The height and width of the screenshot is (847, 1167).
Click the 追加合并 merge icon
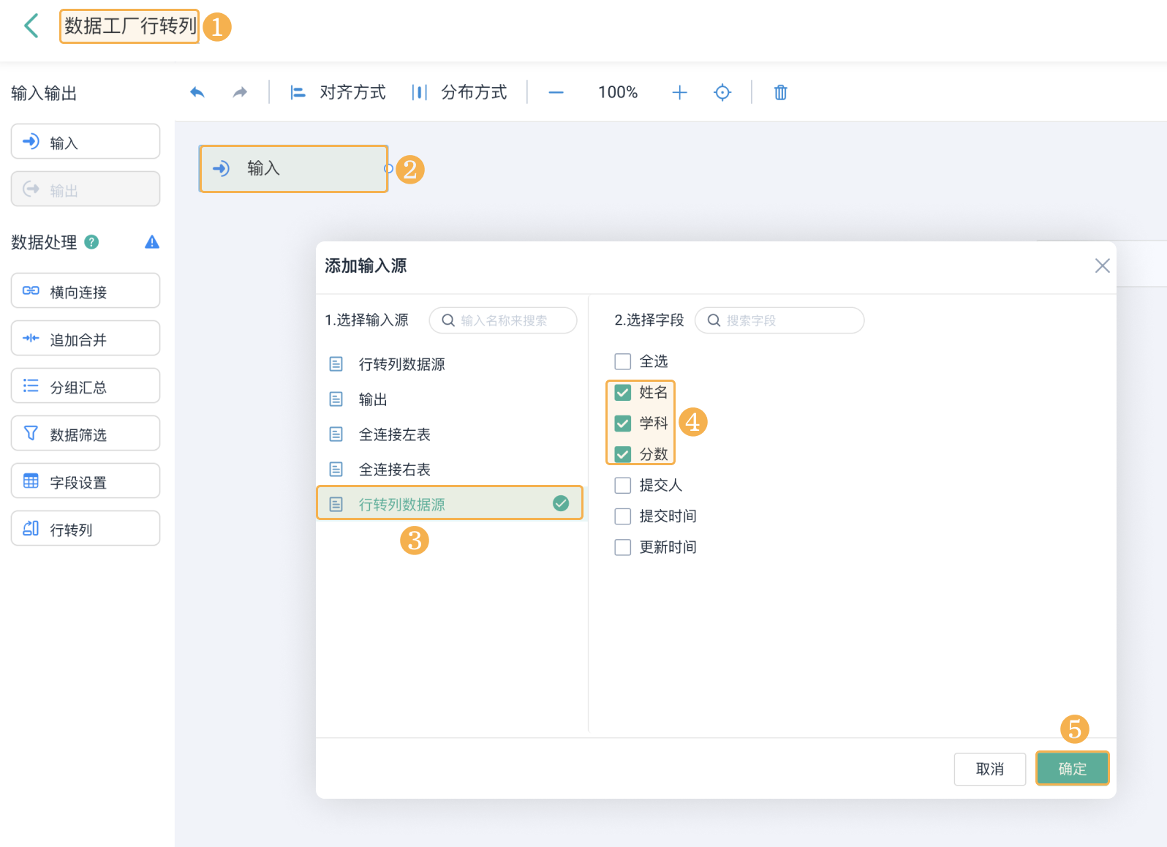31,338
